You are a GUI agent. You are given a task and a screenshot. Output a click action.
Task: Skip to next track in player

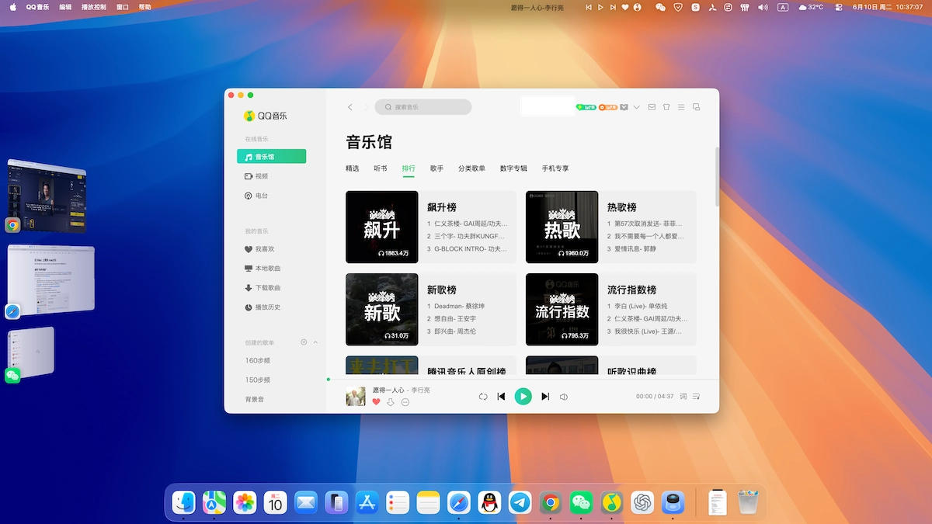pos(545,397)
